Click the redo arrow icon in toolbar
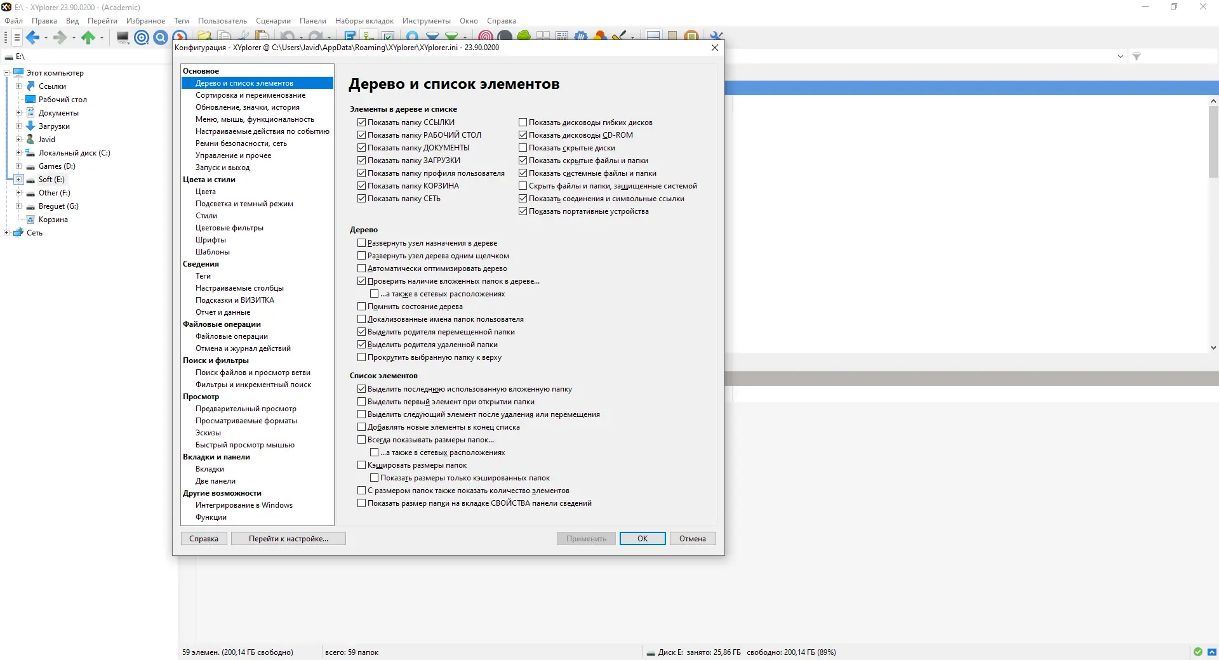Image resolution: width=1219 pixels, height=660 pixels. (316, 36)
